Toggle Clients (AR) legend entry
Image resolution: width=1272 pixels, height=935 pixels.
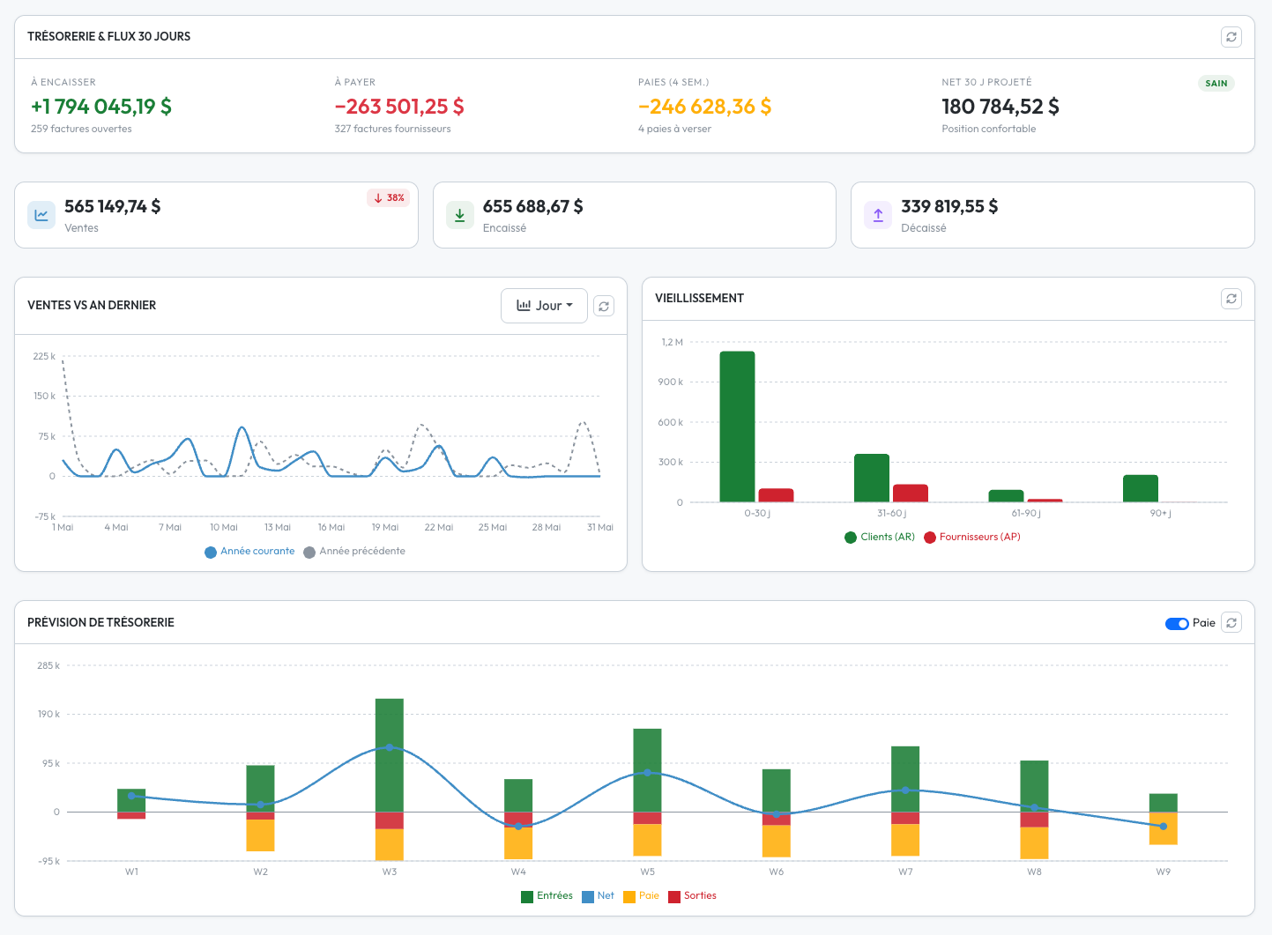(x=880, y=537)
